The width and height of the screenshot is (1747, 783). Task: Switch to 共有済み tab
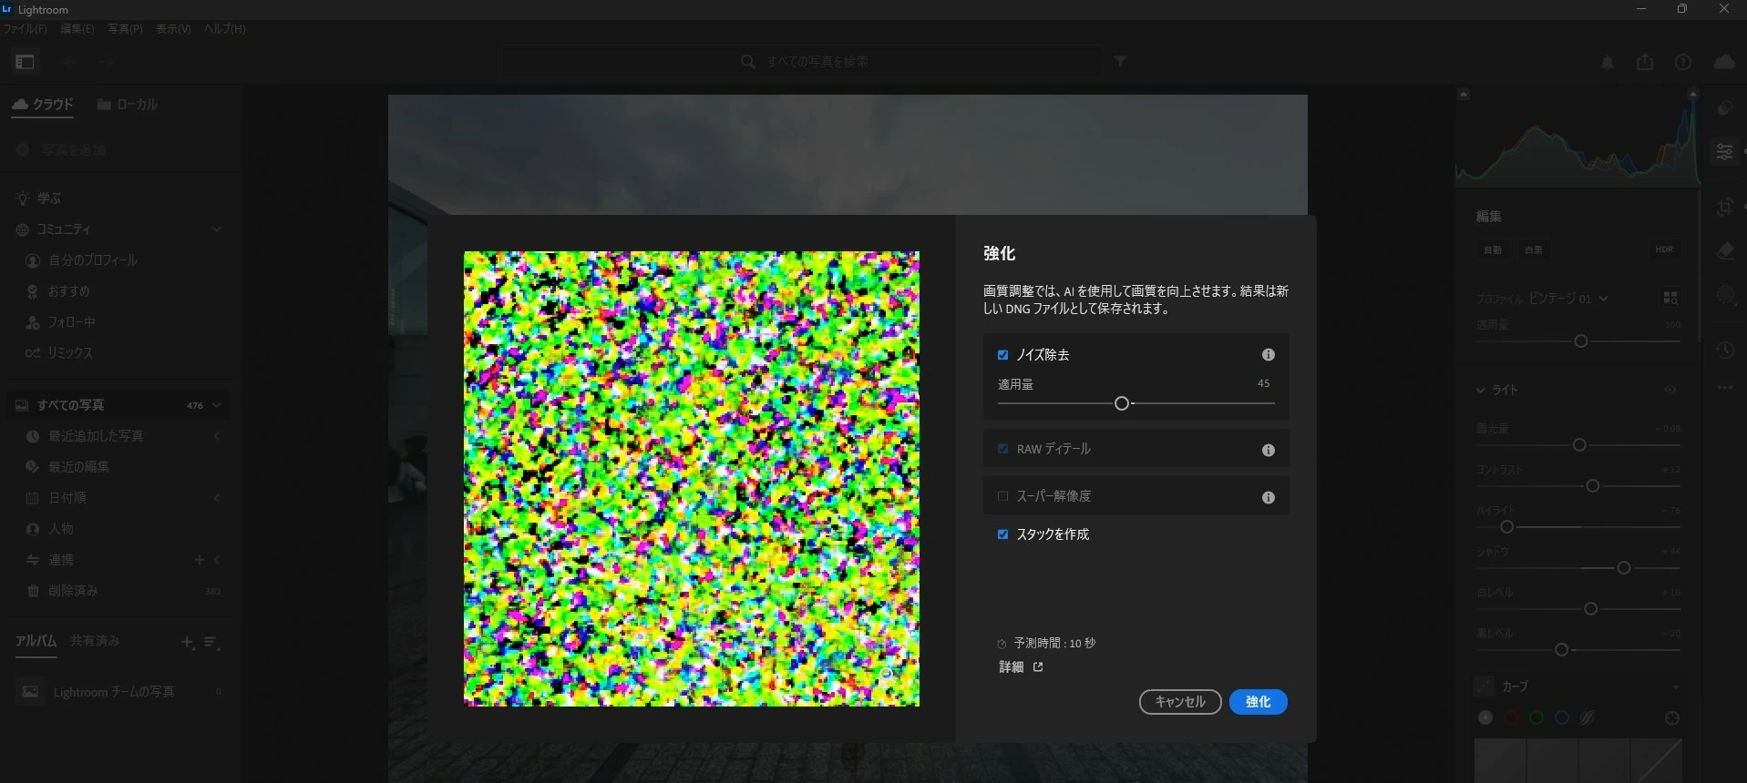[95, 641]
